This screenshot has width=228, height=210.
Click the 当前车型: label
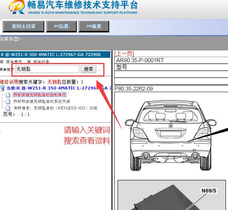(x=10, y=39)
